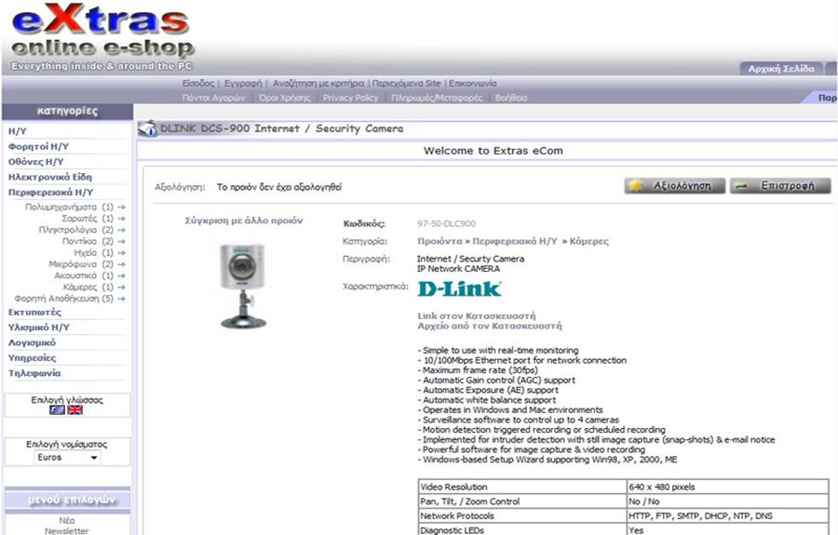Click the info icon beside product title
The height and width of the screenshot is (535, 838).
pos(147,128)
